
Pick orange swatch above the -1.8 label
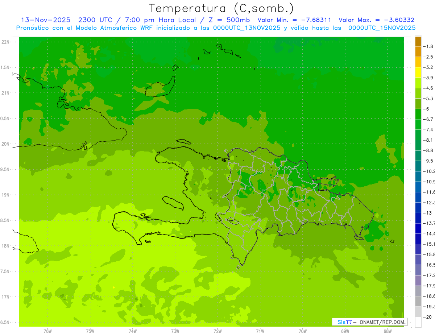pyautogui.click(x=418, y=41)
